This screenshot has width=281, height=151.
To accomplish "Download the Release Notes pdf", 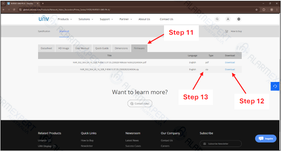I will (230, 63).
